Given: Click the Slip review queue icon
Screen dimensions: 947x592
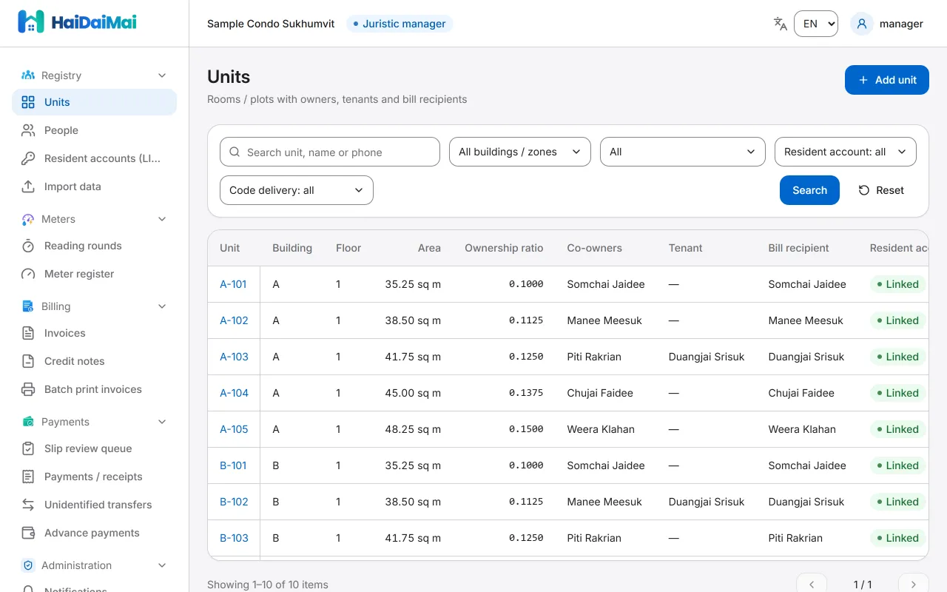Looking at the screenshot, I should (x=28, y=448).
